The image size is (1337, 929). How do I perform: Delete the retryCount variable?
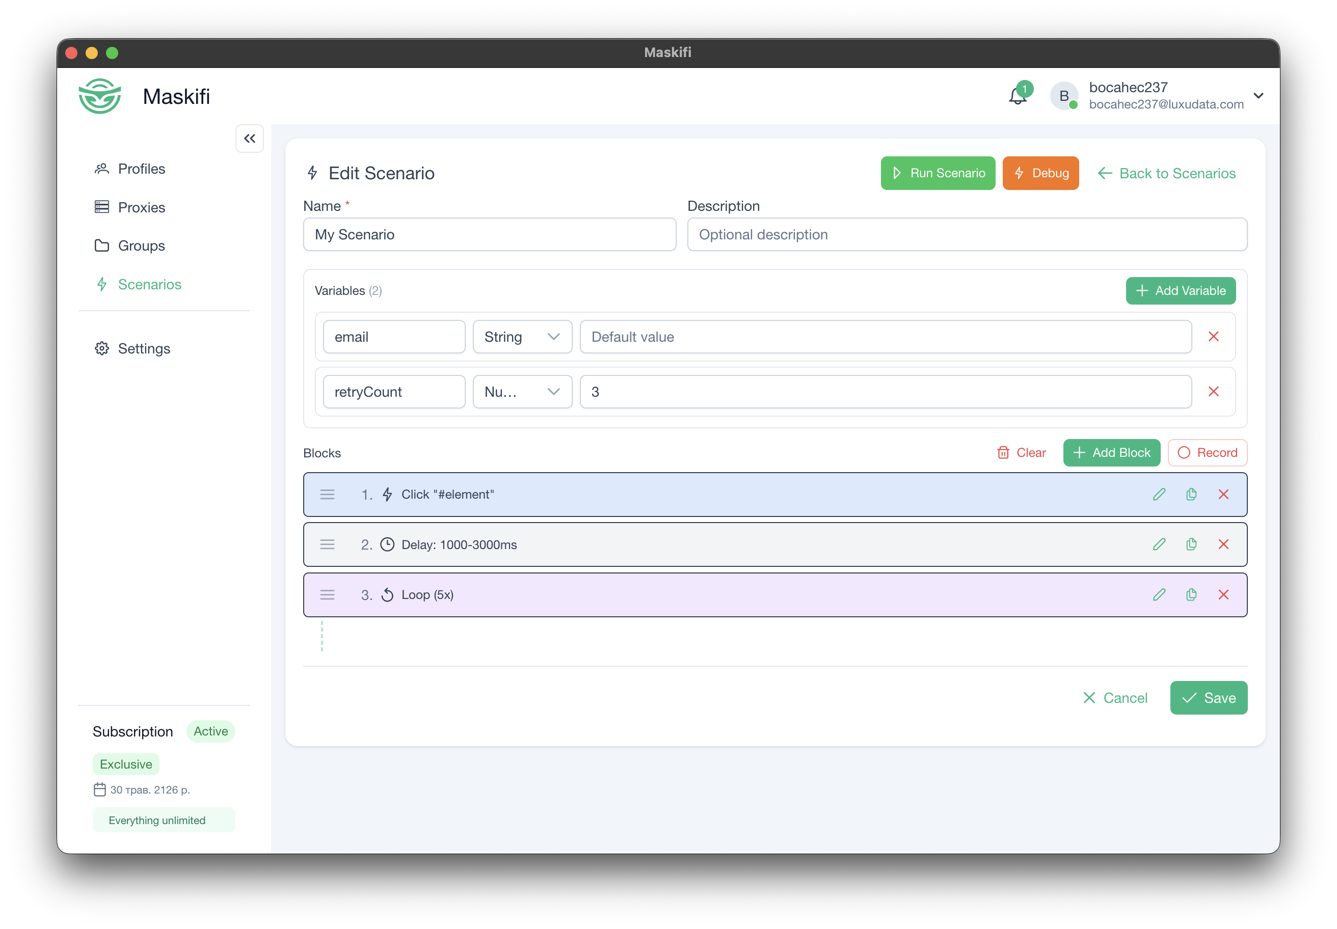[1214, 392]
